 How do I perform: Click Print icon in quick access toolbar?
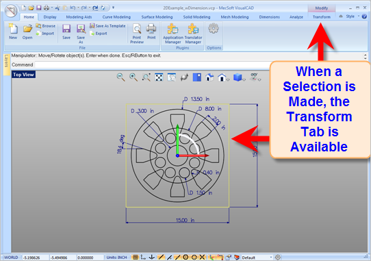coord(47,8)
